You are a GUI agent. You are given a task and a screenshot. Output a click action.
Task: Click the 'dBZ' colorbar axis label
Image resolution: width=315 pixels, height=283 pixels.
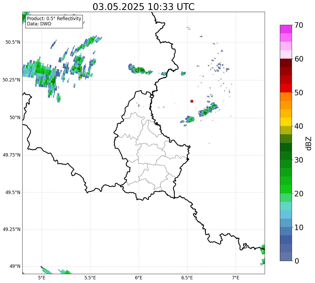(x=309, y=143)
